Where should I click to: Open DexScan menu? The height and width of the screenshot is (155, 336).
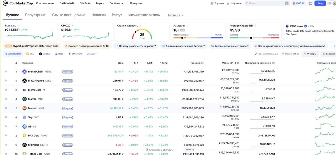[85, 3]
